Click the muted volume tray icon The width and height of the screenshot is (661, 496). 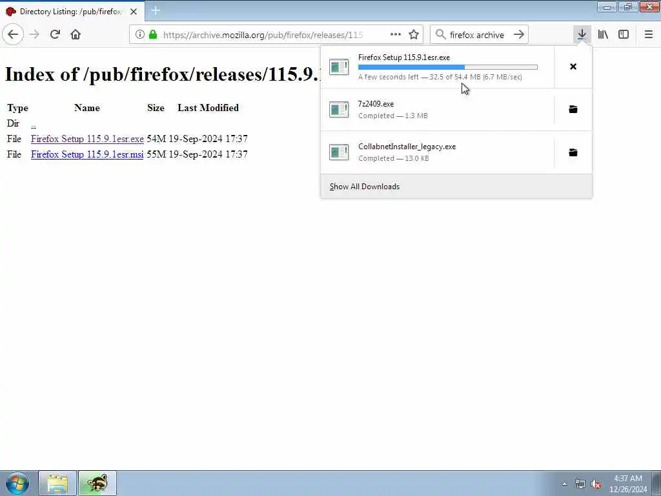click(x=596, y=484)
